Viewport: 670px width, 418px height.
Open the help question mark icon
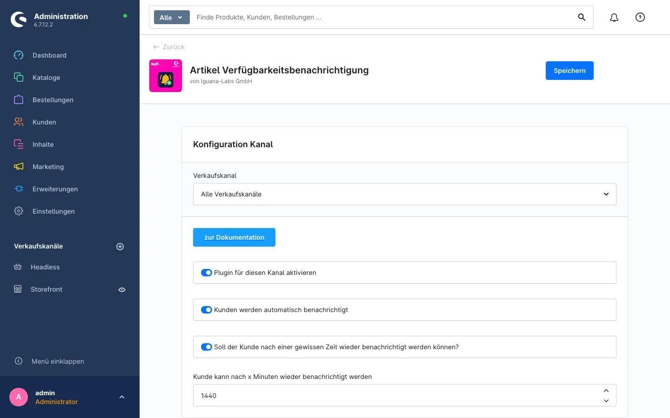click(x=640, y=17)
